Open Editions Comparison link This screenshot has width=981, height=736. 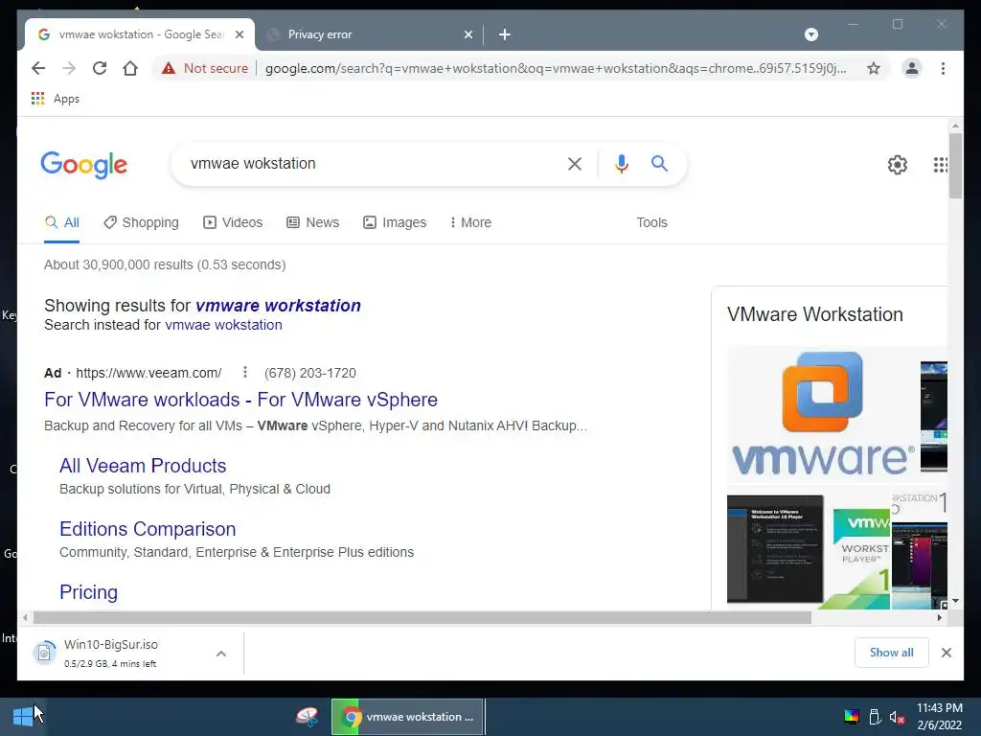coord(148,529)
